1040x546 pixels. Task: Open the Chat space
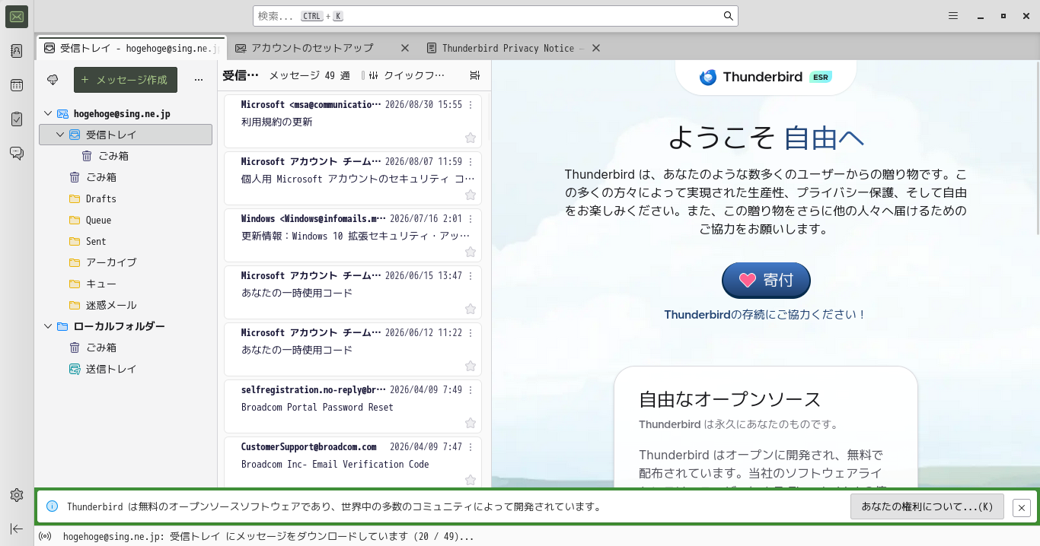point(17,153)
